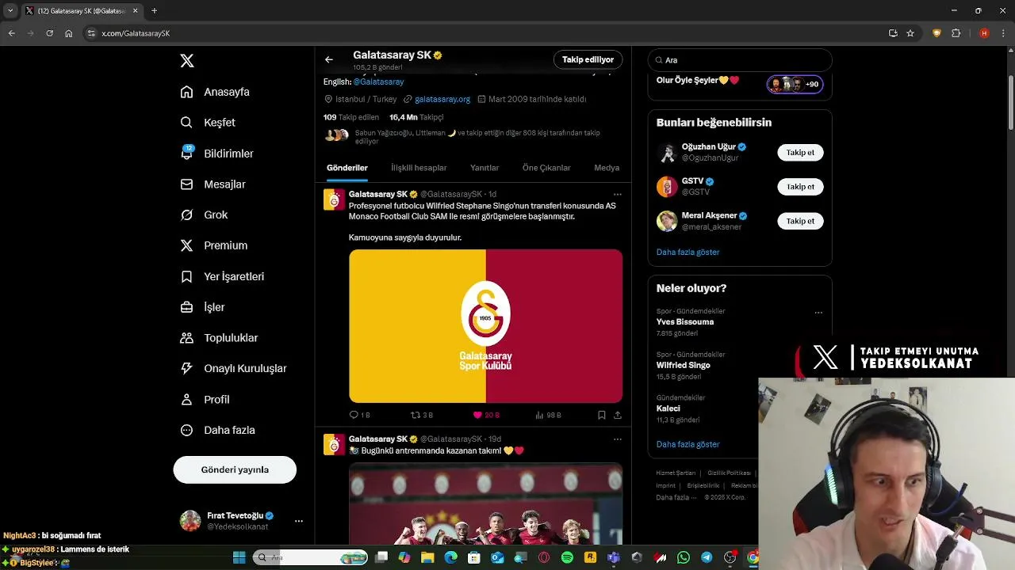Image resolution: width=1015 pixels, height=570 pixels.
Task: Open Telegram from taskbar
Action: tap(707, 557)
